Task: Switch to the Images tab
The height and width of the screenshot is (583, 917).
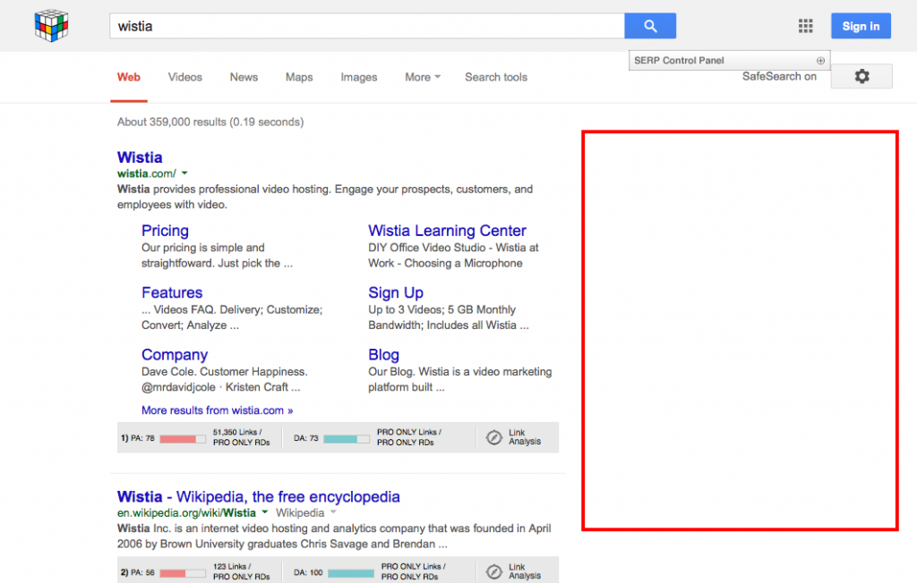Action: [358, 77]
